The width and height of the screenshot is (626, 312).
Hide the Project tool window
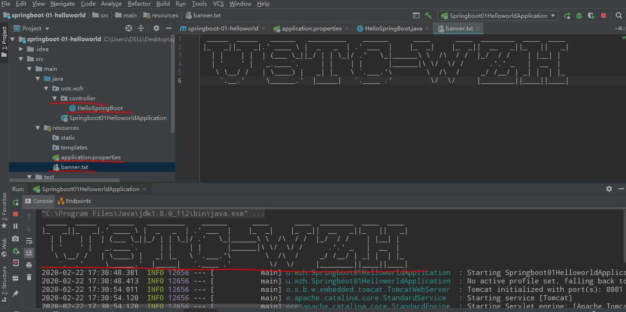(168, 28)
